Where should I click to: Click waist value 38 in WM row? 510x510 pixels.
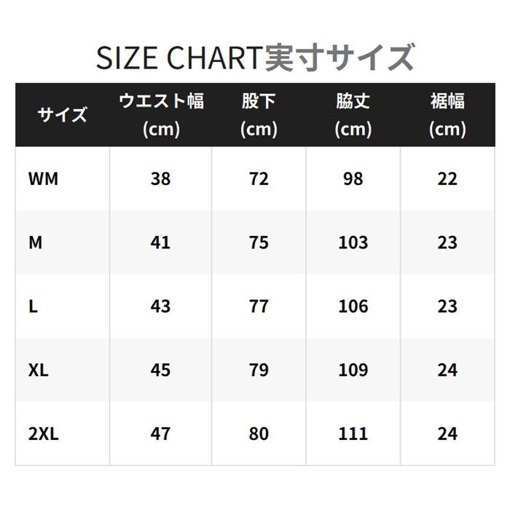pos(160,178)
